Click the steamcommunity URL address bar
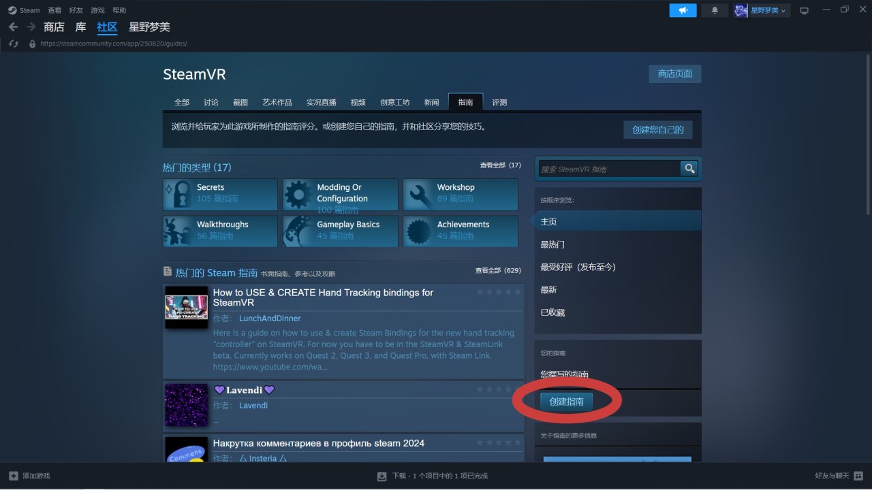 [x=114, y=44]
